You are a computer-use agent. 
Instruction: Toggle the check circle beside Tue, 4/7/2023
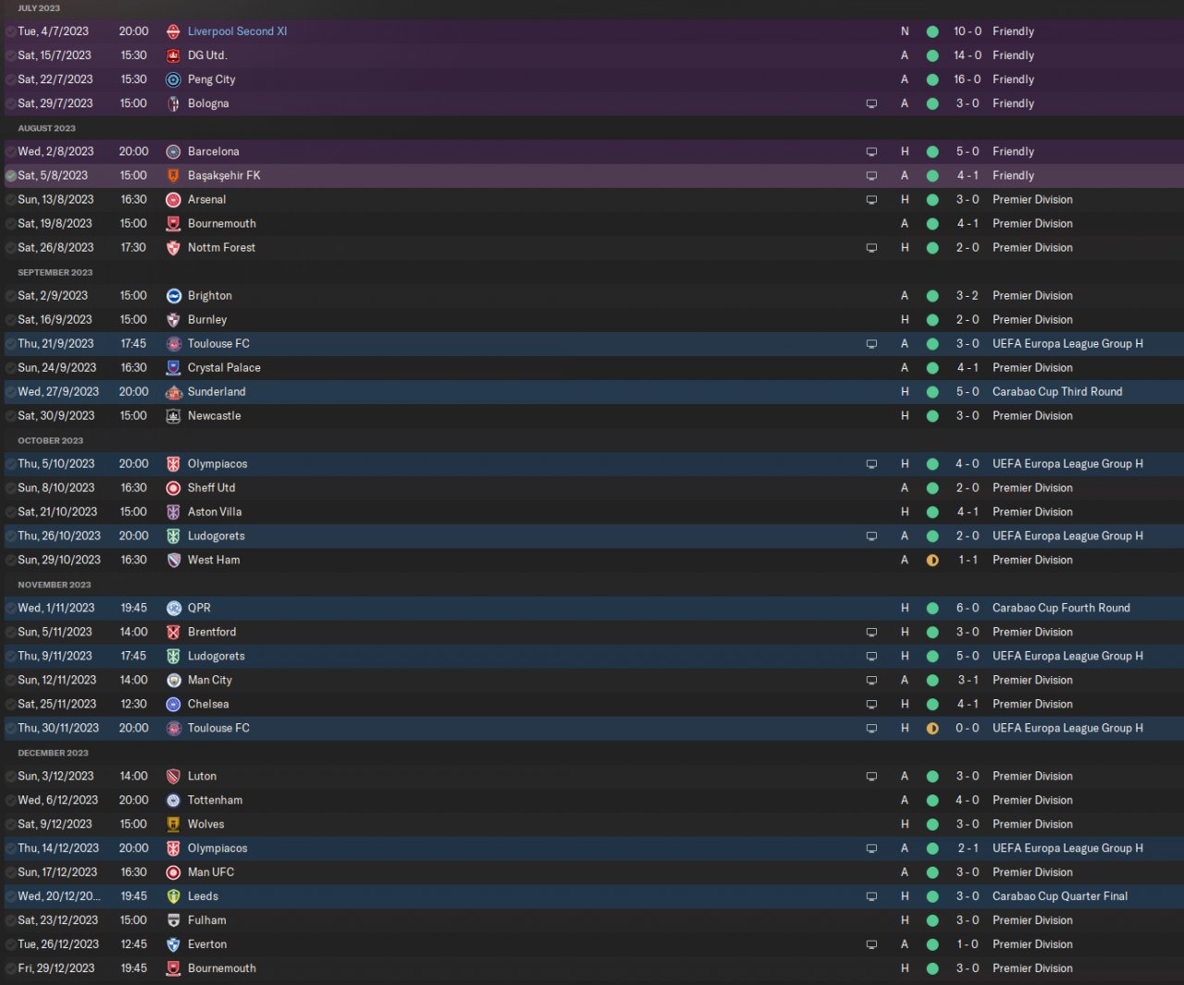pyautogui.click(x=10, y=31)
